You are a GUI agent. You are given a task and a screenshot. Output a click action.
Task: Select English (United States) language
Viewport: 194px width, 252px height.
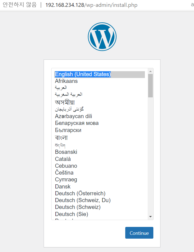tap(100, 74)
